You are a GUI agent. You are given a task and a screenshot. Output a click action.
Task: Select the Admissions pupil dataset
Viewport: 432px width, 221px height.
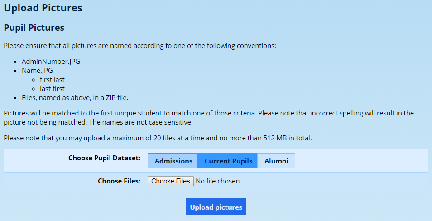tap(173, 161)
